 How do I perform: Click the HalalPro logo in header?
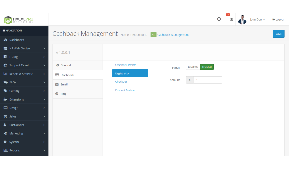[x=19, y=20]
